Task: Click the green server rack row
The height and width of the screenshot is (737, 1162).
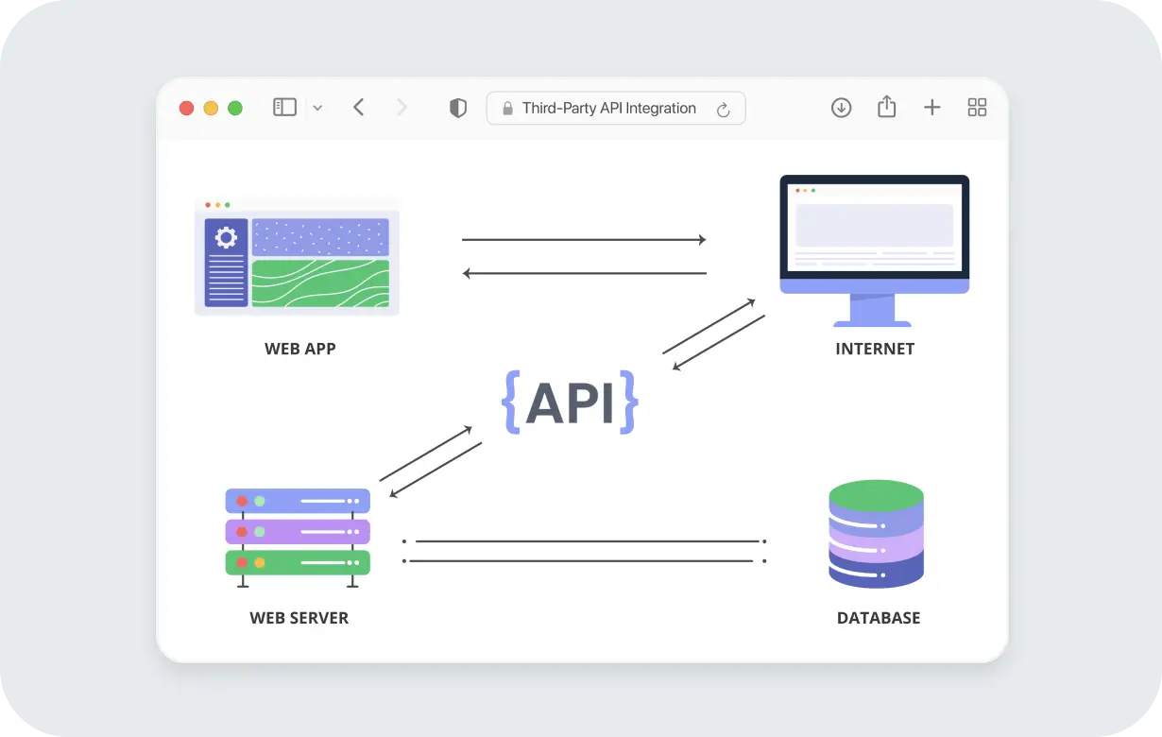Action: (x=298, y=562)
